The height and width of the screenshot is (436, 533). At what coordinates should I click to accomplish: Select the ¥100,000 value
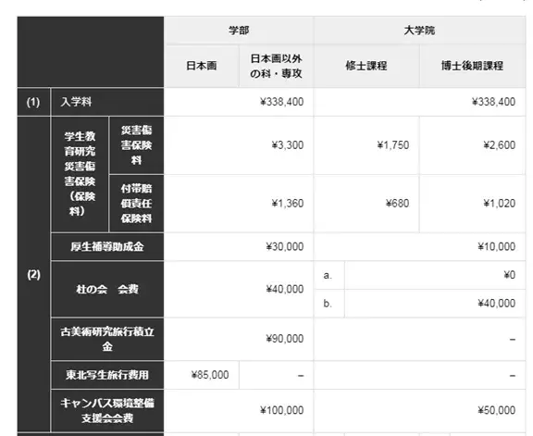click(x=282, y=410)
